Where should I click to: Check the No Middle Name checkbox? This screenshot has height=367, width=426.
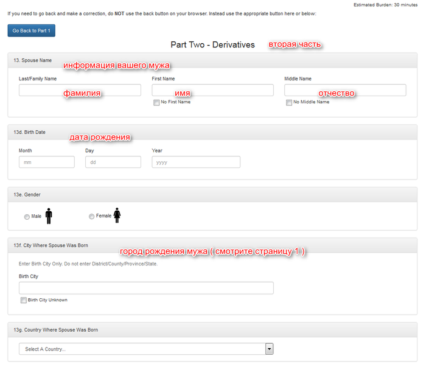tap(289, 102)
